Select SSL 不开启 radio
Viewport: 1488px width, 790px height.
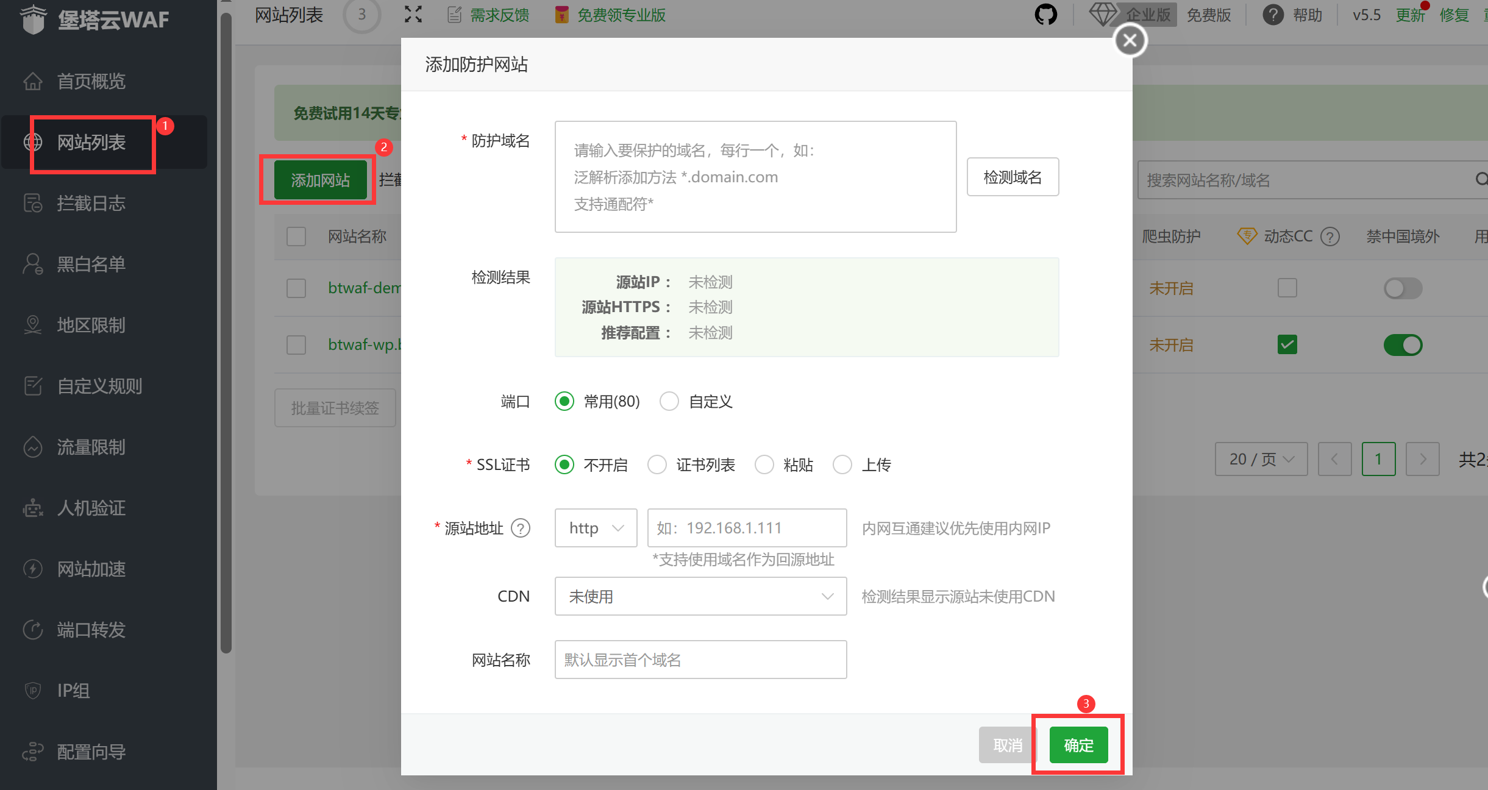(564, 464)
